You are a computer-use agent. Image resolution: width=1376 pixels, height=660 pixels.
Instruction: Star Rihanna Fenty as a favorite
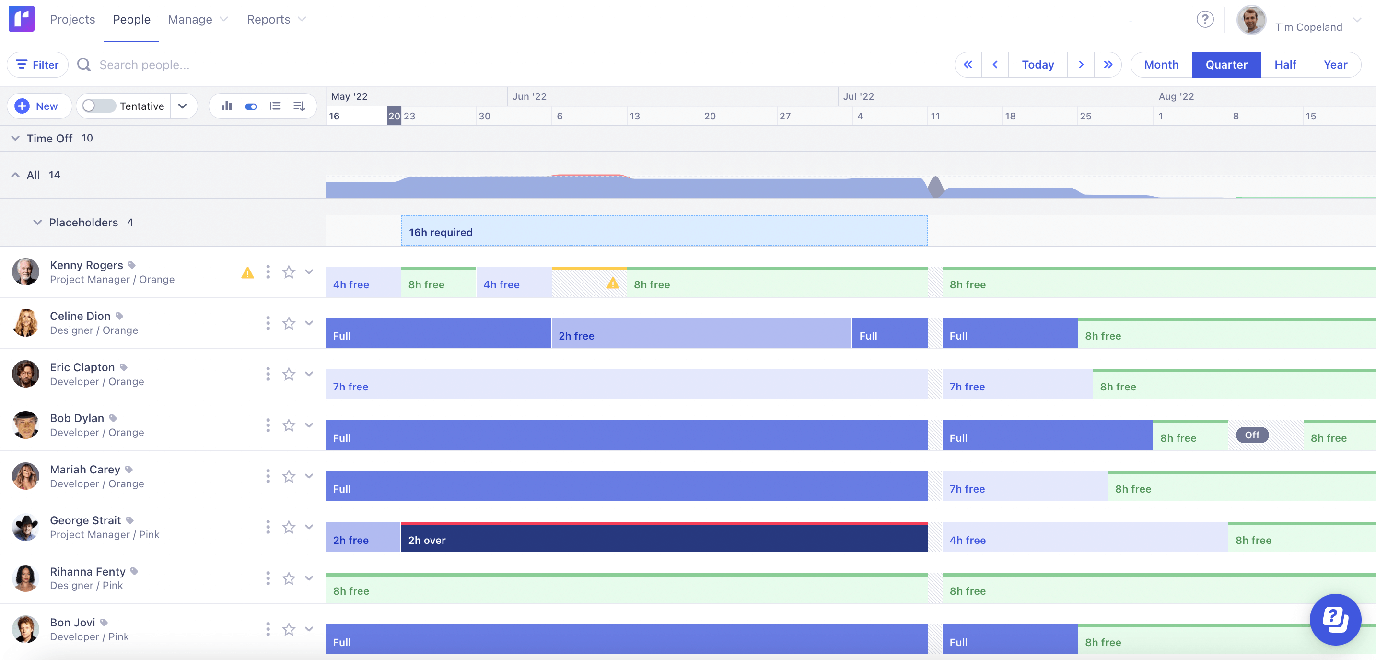pyautogui.click(x=289, y=578)
